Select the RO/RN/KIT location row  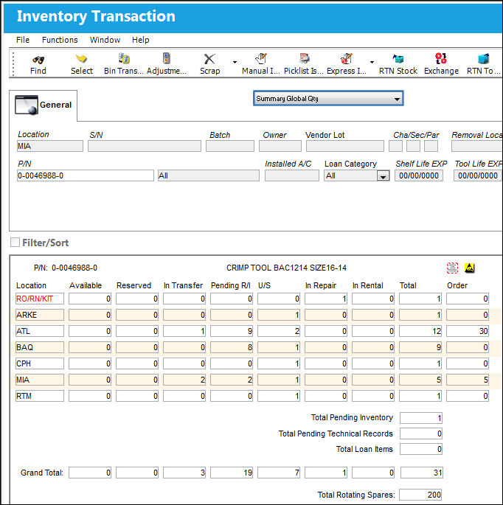[40, 299]
